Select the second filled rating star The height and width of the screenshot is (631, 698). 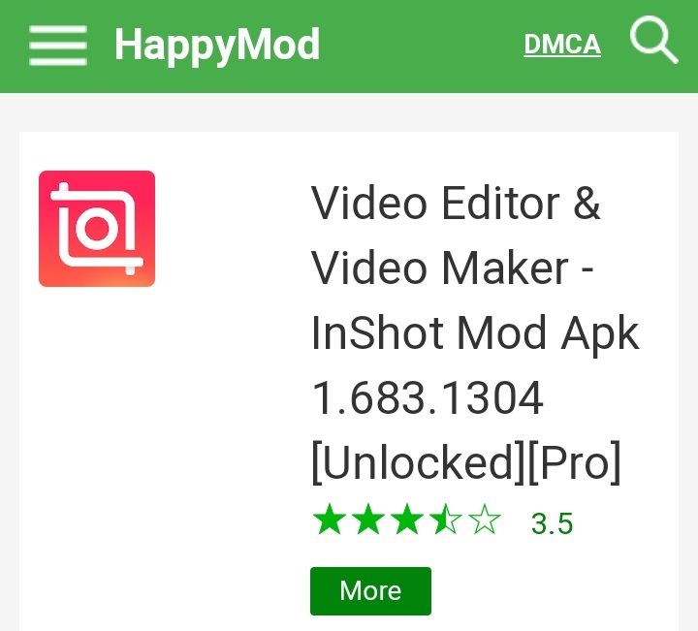(368, 520)
